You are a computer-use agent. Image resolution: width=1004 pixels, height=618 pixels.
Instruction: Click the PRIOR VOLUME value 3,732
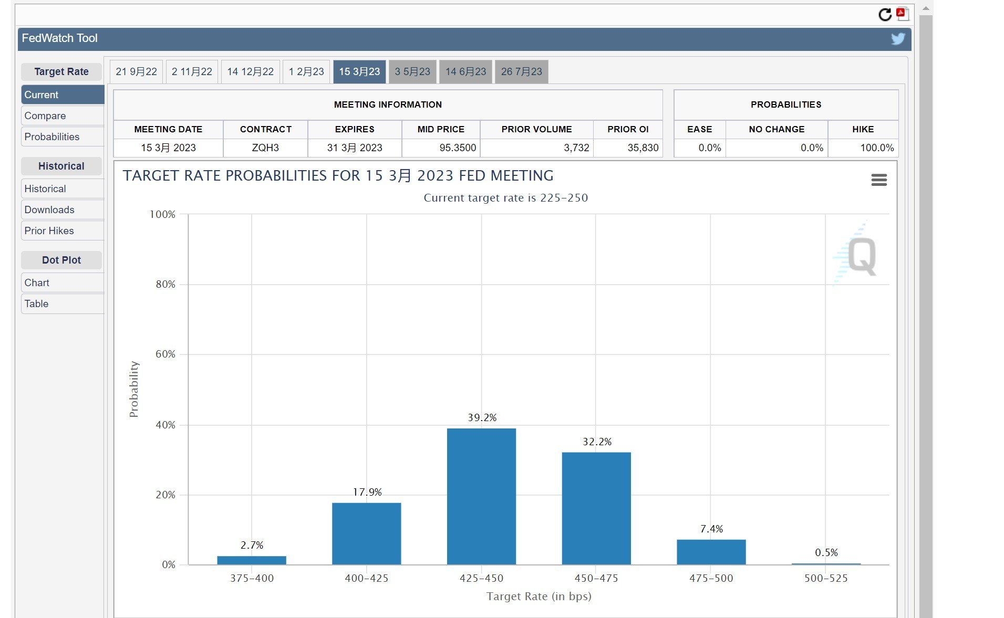pos(576,148)
